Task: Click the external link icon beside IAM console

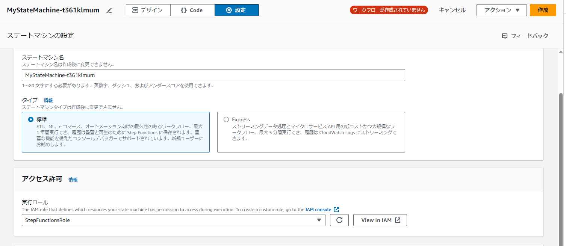Action: (336, 210)
